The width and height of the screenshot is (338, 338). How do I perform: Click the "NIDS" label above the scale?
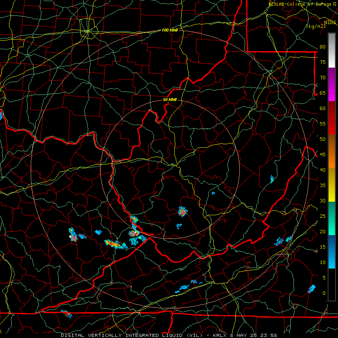point(330,23)
